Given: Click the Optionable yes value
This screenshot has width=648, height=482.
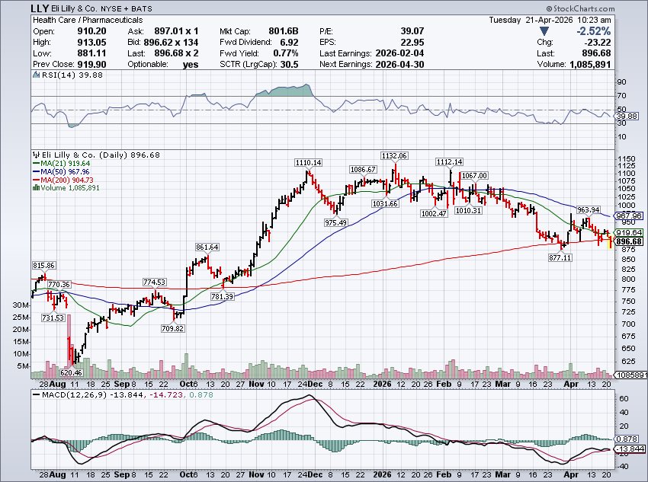Looking at the screenshot, I should [x=191, y=65].
